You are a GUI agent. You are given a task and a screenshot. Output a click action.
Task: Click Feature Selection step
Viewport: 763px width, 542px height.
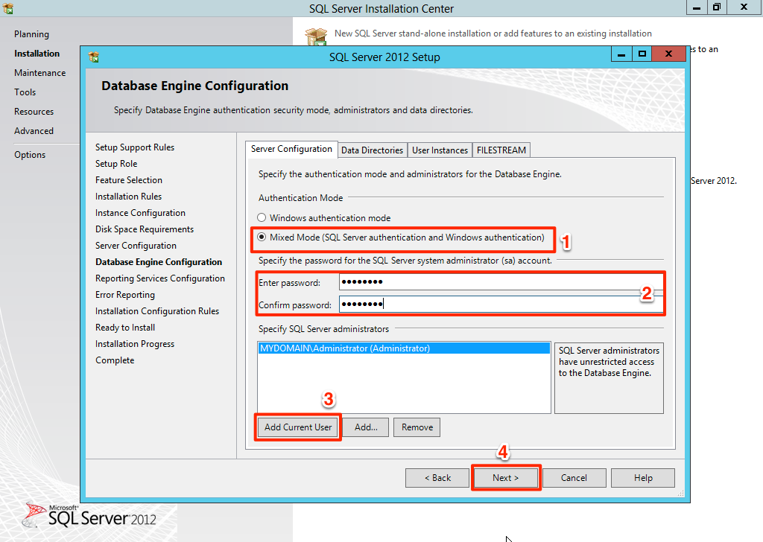coord(129,180)
